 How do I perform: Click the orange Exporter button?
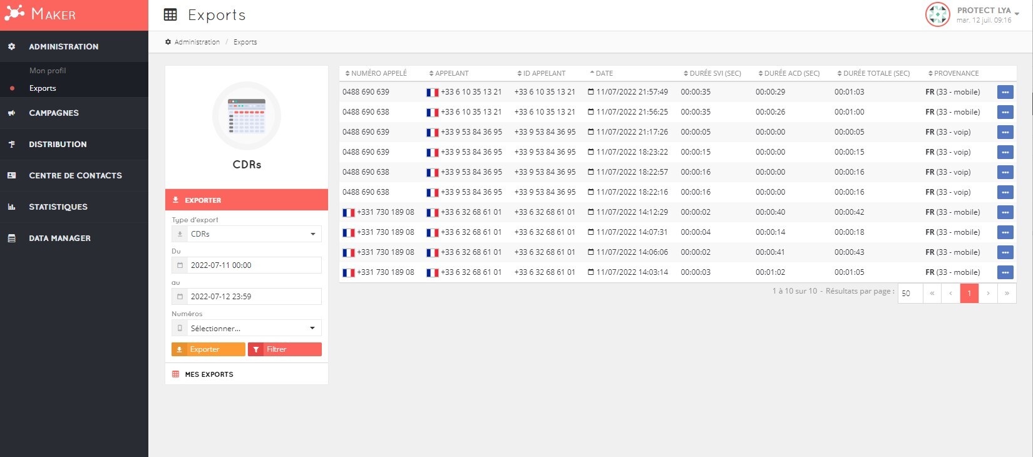click(208, 349)
